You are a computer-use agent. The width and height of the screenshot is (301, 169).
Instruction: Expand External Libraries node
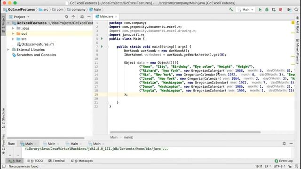[8, 50]
